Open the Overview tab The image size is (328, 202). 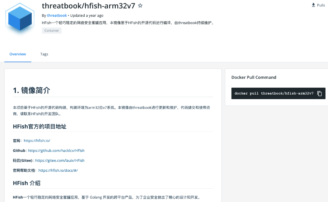[18, 54]
